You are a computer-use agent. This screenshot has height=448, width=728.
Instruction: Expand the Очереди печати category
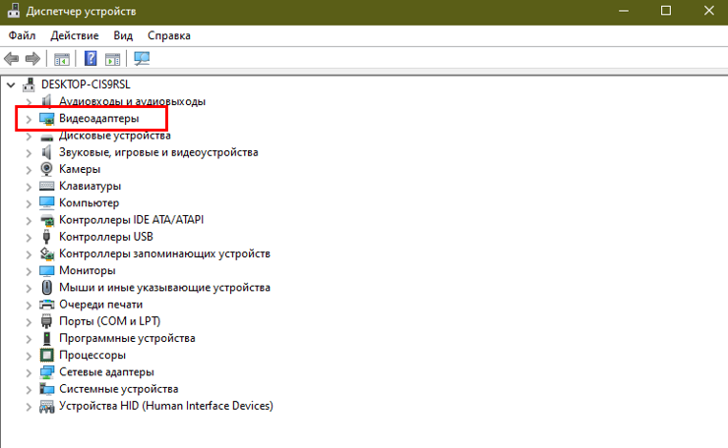(x=29, y=306)
